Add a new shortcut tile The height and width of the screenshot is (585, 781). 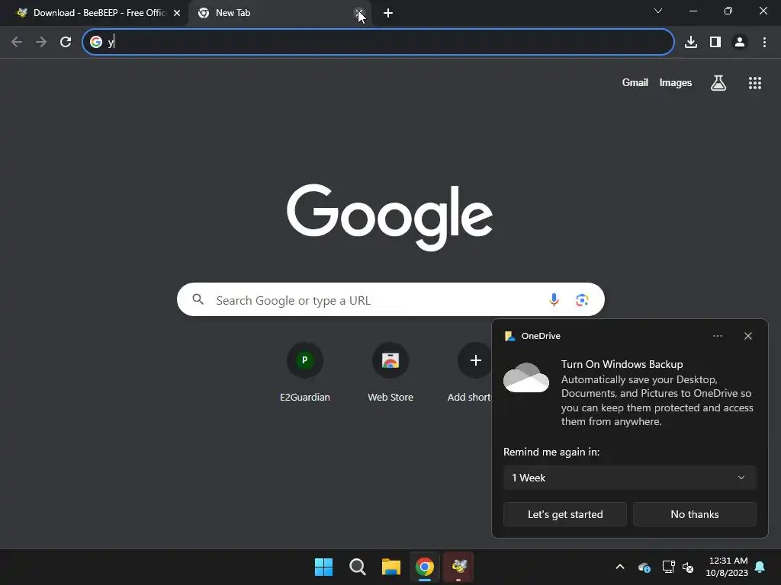point(469,372)
